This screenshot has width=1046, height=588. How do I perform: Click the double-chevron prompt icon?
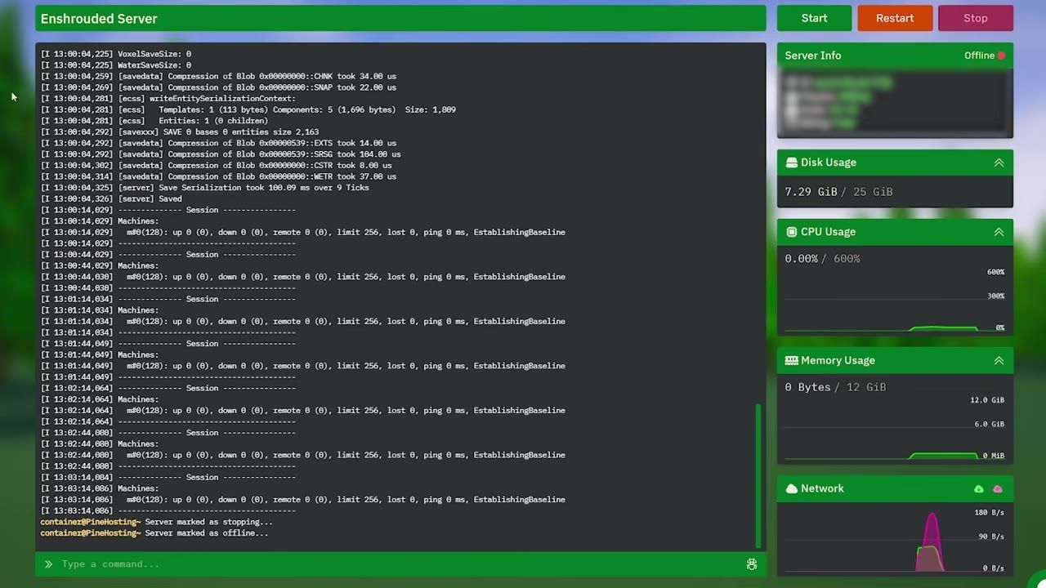click(x=49, y=564)
